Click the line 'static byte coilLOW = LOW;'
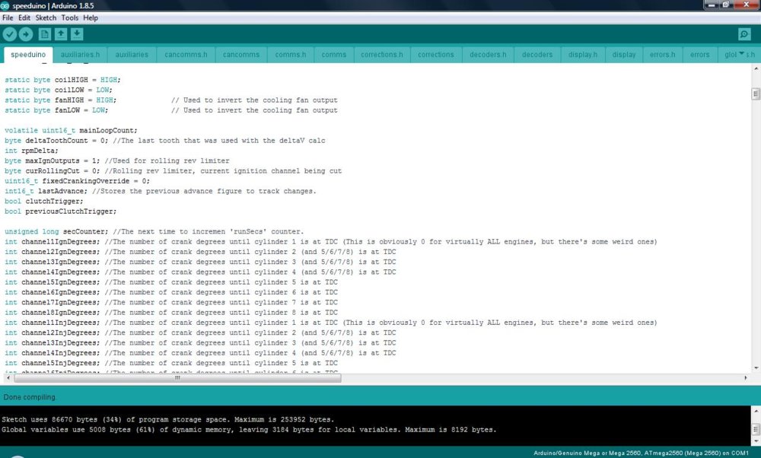This screenshot has height=458, width=761. (59, 90)
